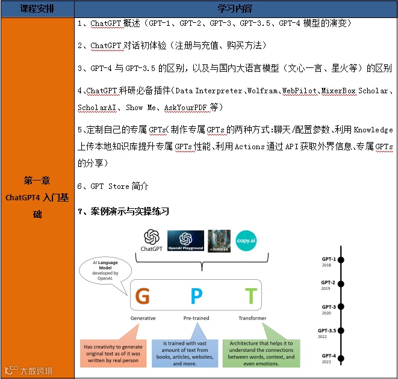The height and width of the screenshot is (379, 398).
Task: Click the blue 'Is trained with vast' box
Action: [185, 353]
